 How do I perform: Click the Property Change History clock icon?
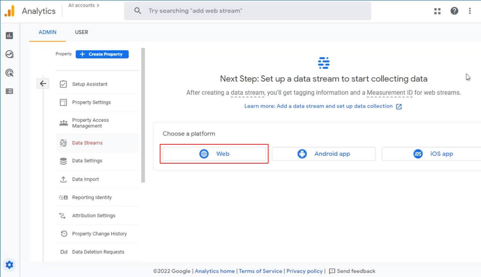[x=64, y=234]
